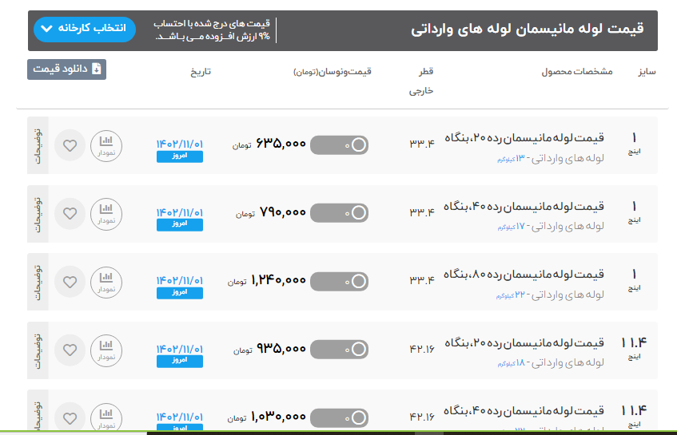Viewport: 677px width, 435px height.
Task: Open the انتخاب کارخانه factory dropdown
Action: pyautogui.click(x=85, y=29)
